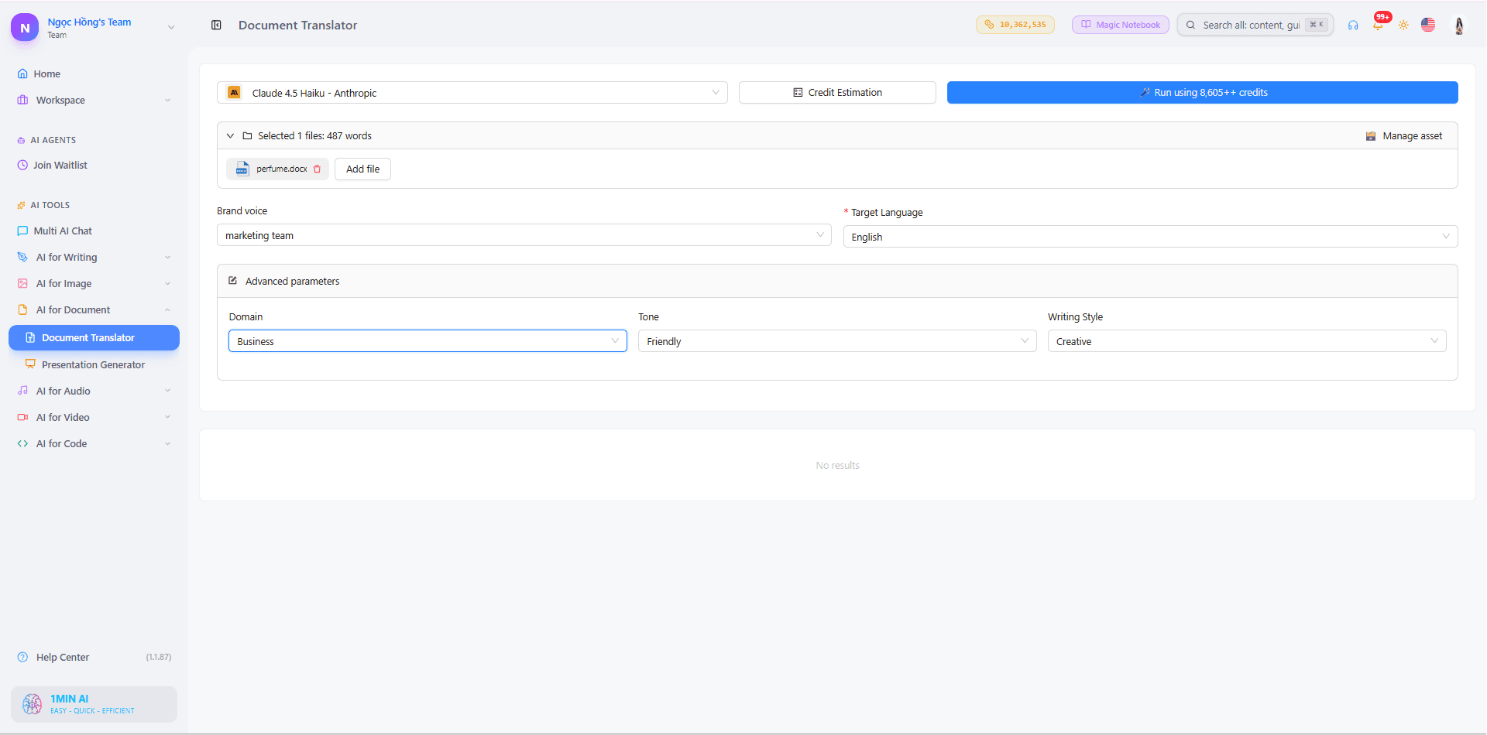The height and width of the screenshot is (735, 1487).
Task: Collapse the Selected 1 files section chevron
Action: 230,135
